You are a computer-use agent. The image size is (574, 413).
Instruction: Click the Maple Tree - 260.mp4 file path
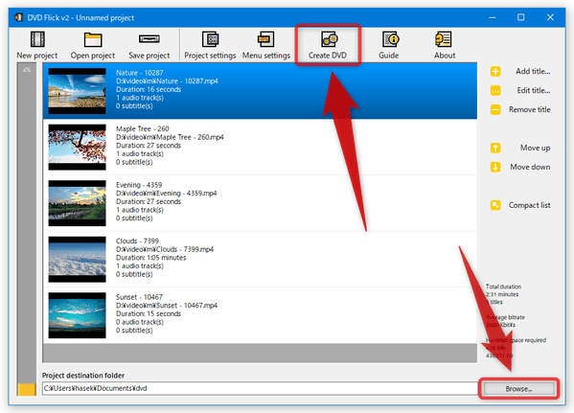(170, 137)
